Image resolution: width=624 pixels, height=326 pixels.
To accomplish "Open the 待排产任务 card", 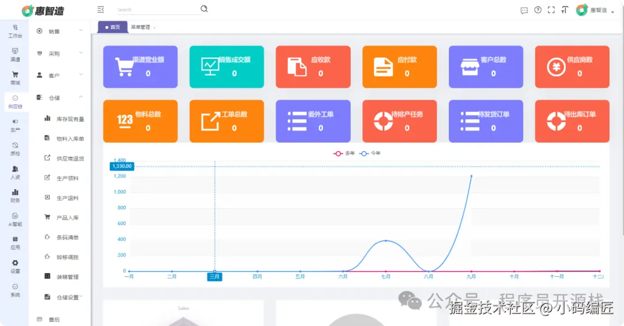I will click(x=400, y=121).
